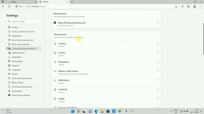The height and width of the screenshot is (114, 204).
Task: Select Cookies and site permissions
Action: 24,48
